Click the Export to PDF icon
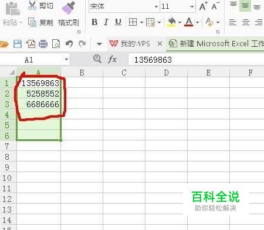 tap(31, 44)
